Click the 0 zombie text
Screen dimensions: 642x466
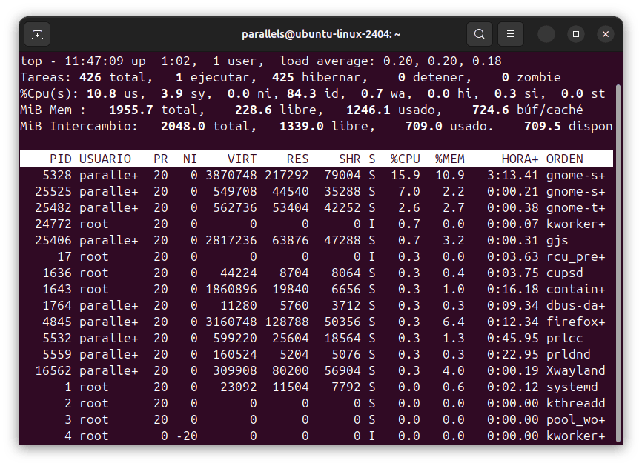tap(531, 77)
